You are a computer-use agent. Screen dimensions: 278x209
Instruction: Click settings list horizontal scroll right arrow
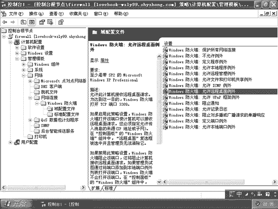pos(274,182)
